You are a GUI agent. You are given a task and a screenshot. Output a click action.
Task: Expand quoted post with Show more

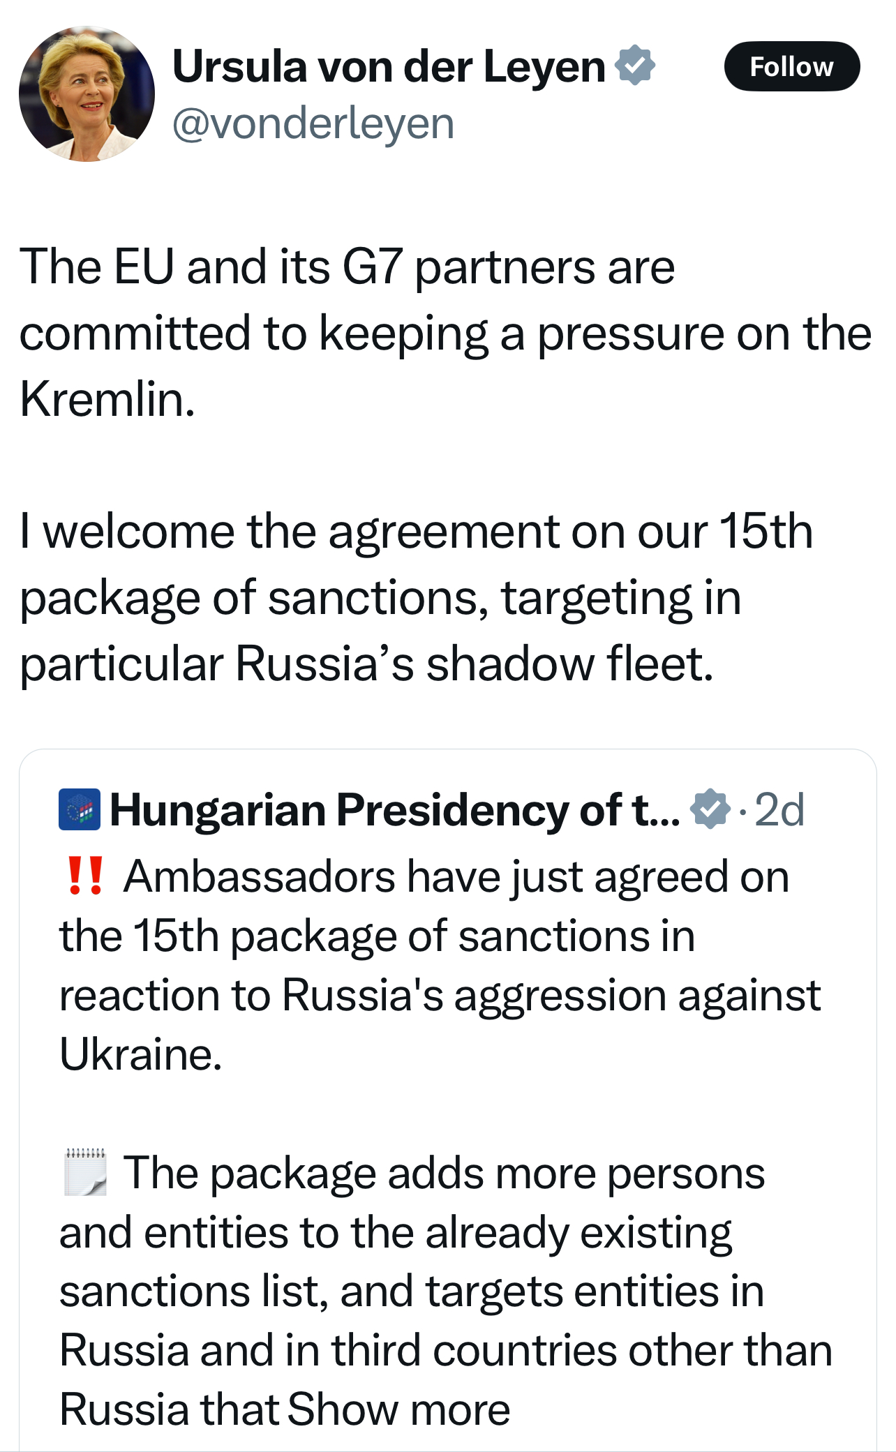click(x=398, y=1409)
